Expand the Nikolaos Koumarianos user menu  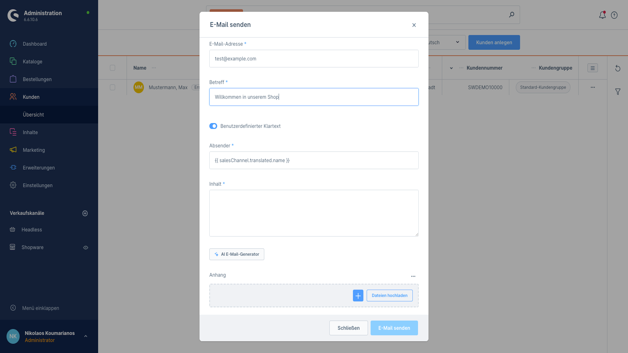(86, 336)
